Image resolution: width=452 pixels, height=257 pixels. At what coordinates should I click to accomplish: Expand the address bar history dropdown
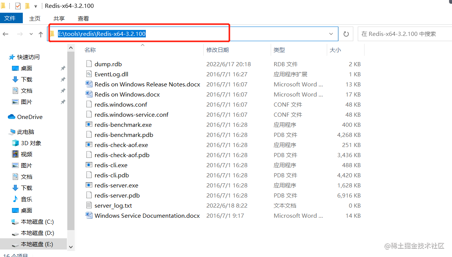pyautogui.click(x=331, y=34)
